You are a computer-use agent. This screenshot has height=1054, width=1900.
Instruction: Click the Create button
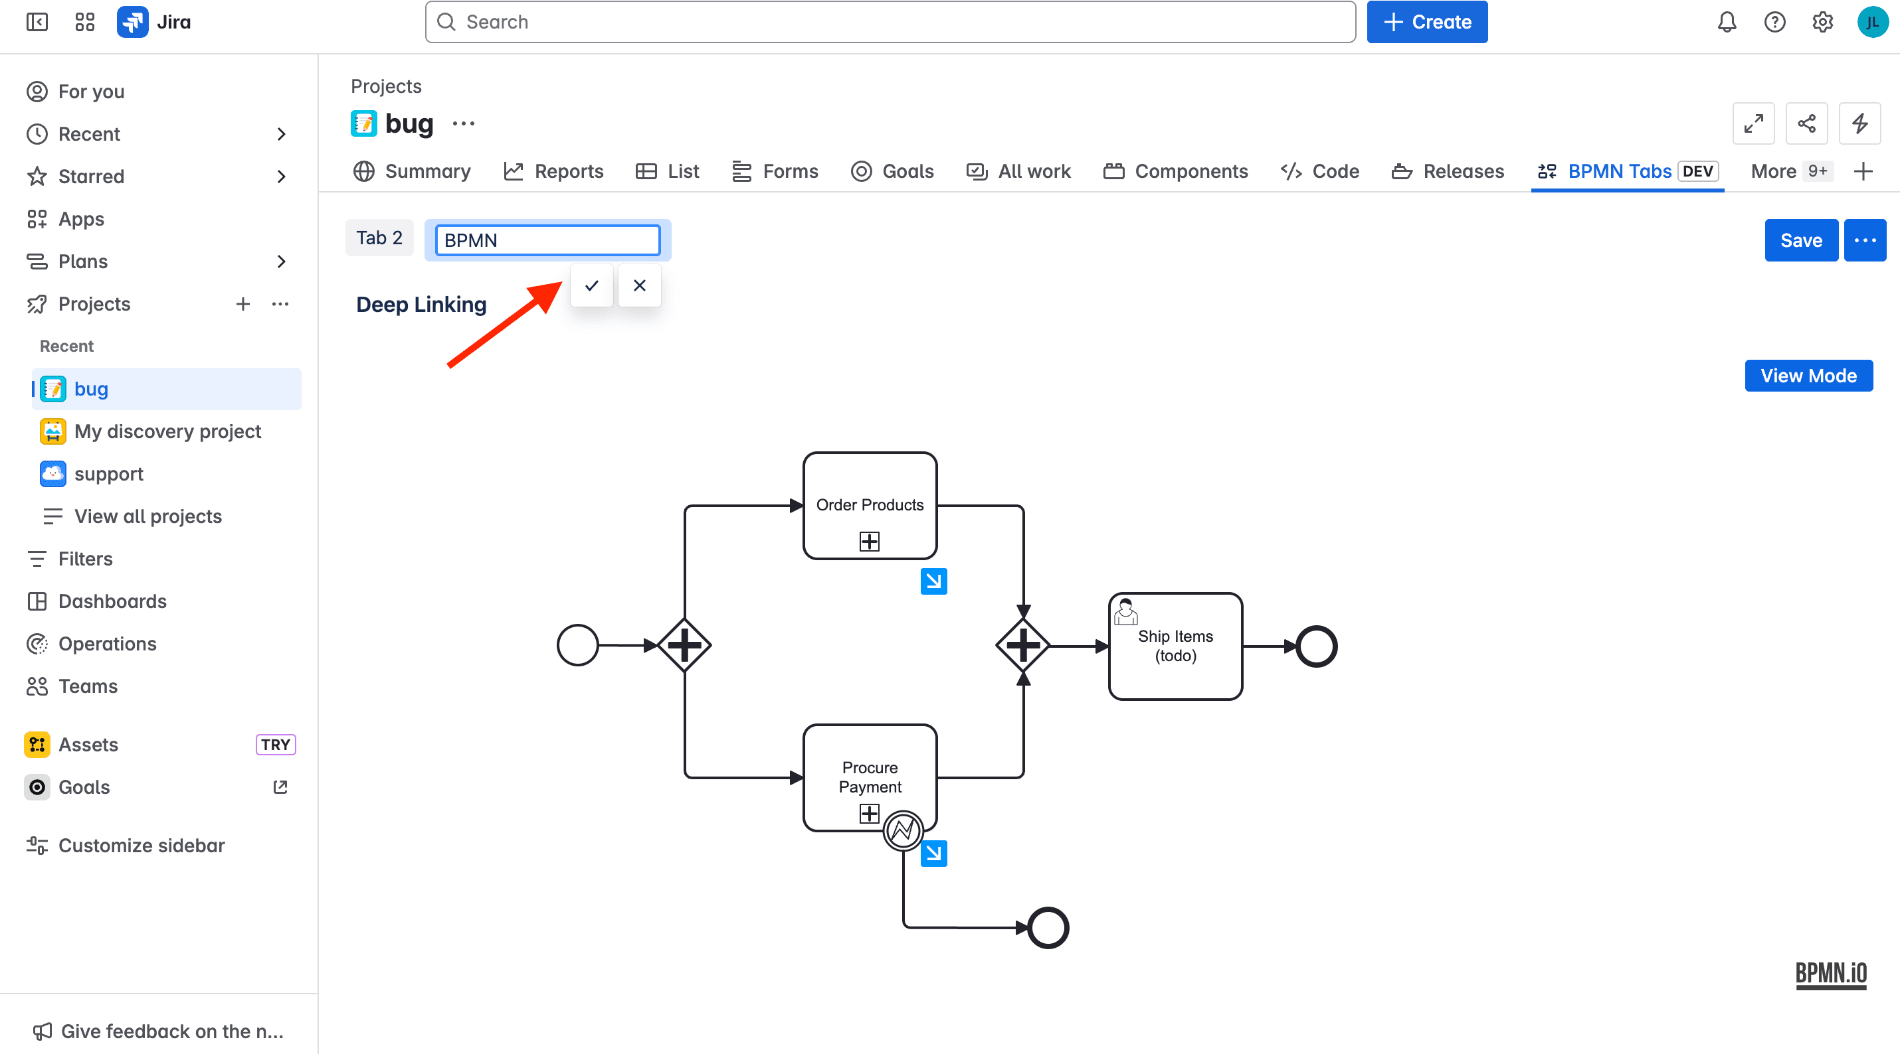coord(1427,22)
